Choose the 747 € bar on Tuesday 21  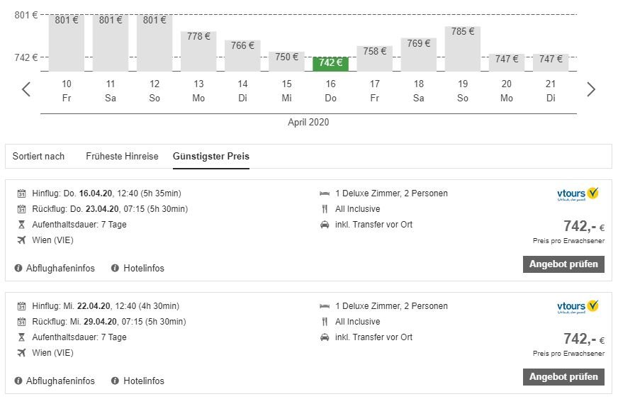[551, 62]
